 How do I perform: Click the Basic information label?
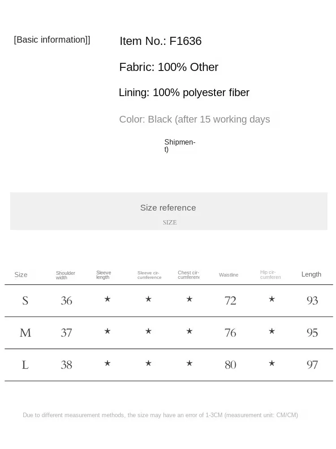52,40
